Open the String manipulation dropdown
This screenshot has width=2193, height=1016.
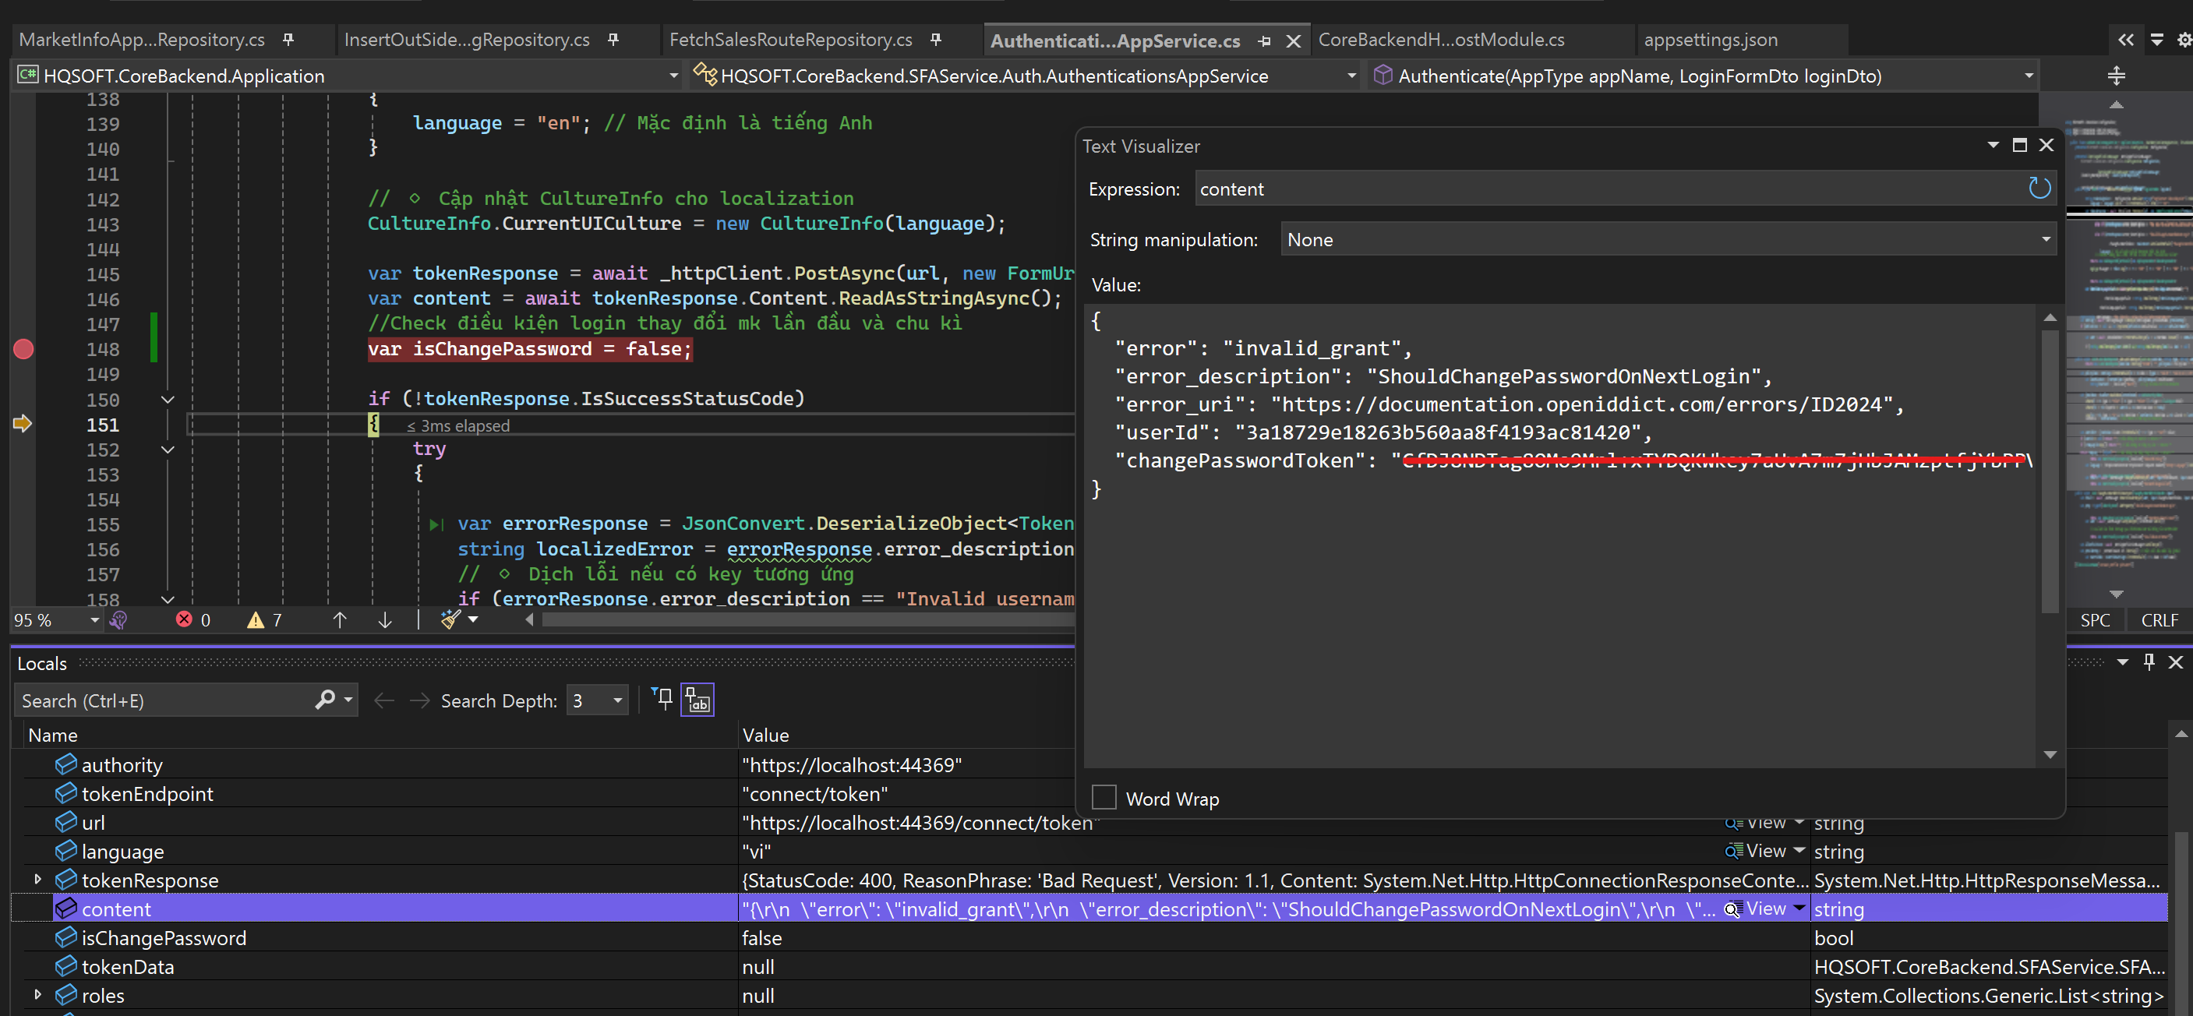click(x=1667, y=239)
